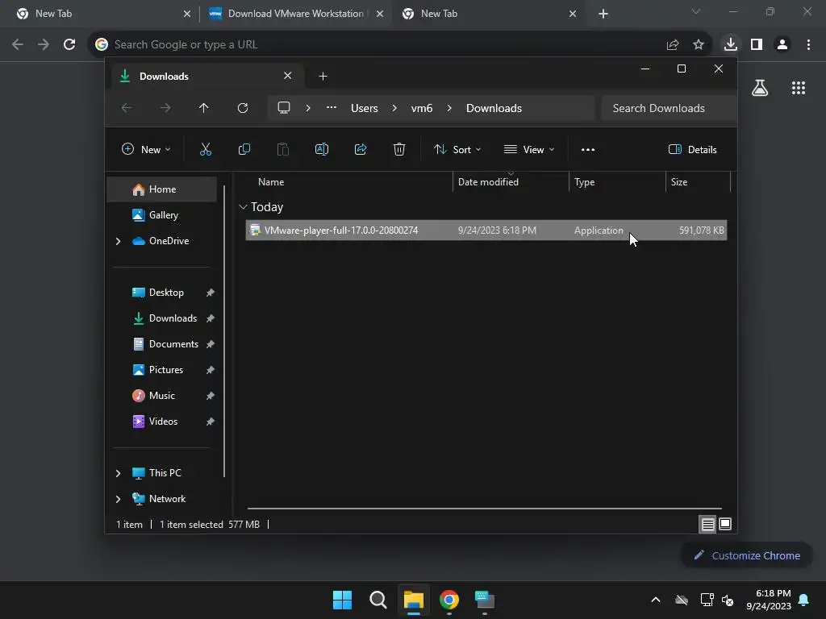Add a new File Explorer tab
826x619 pixels.
[x=323, y=77]
